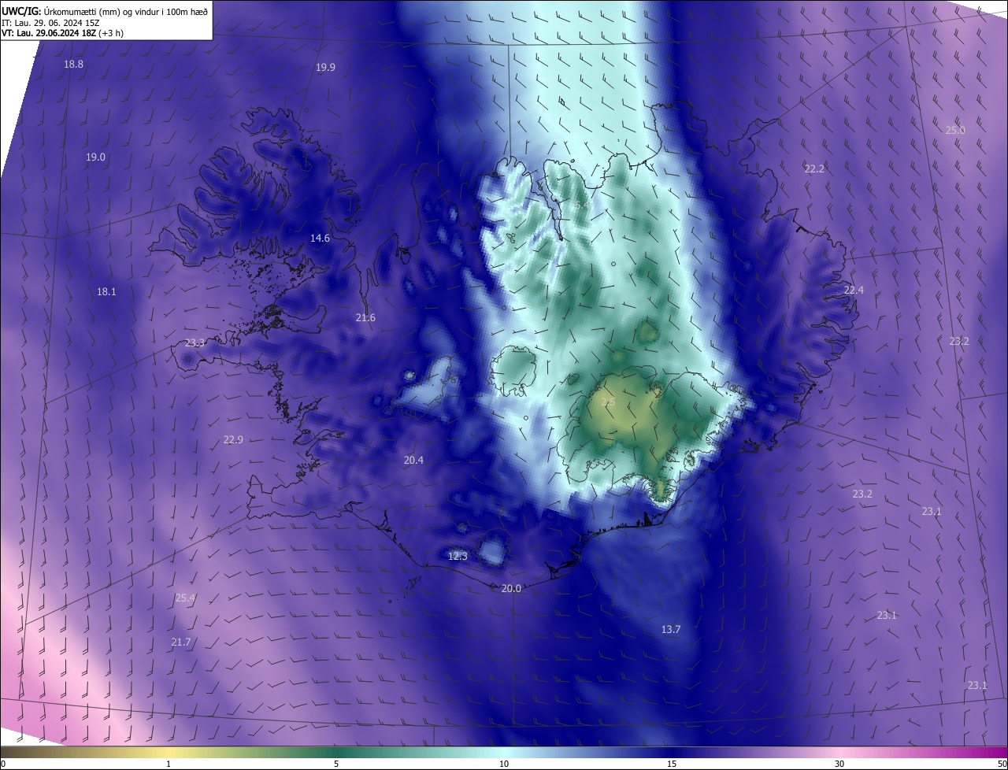
Task: Click the color scale tick label '15'
Action: [672, 764]
